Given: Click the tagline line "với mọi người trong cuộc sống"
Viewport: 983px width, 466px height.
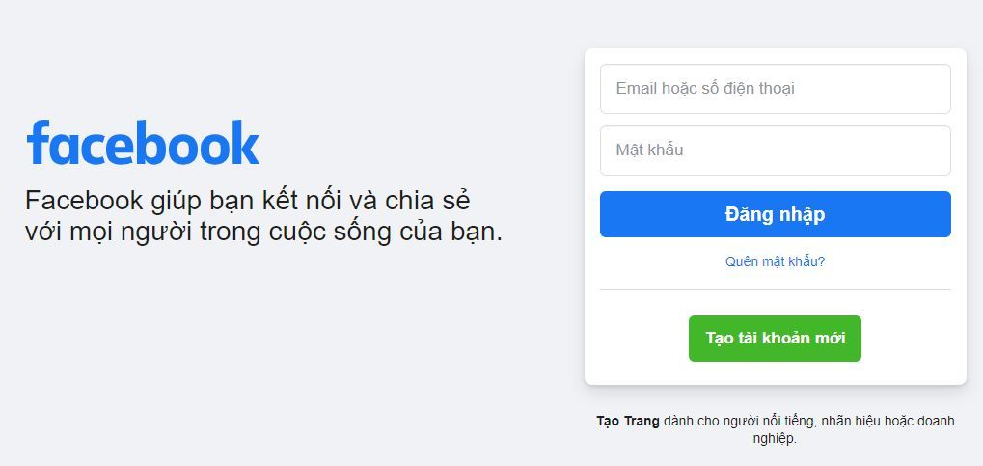Looking at the screenshot, I should click(208, 233).
